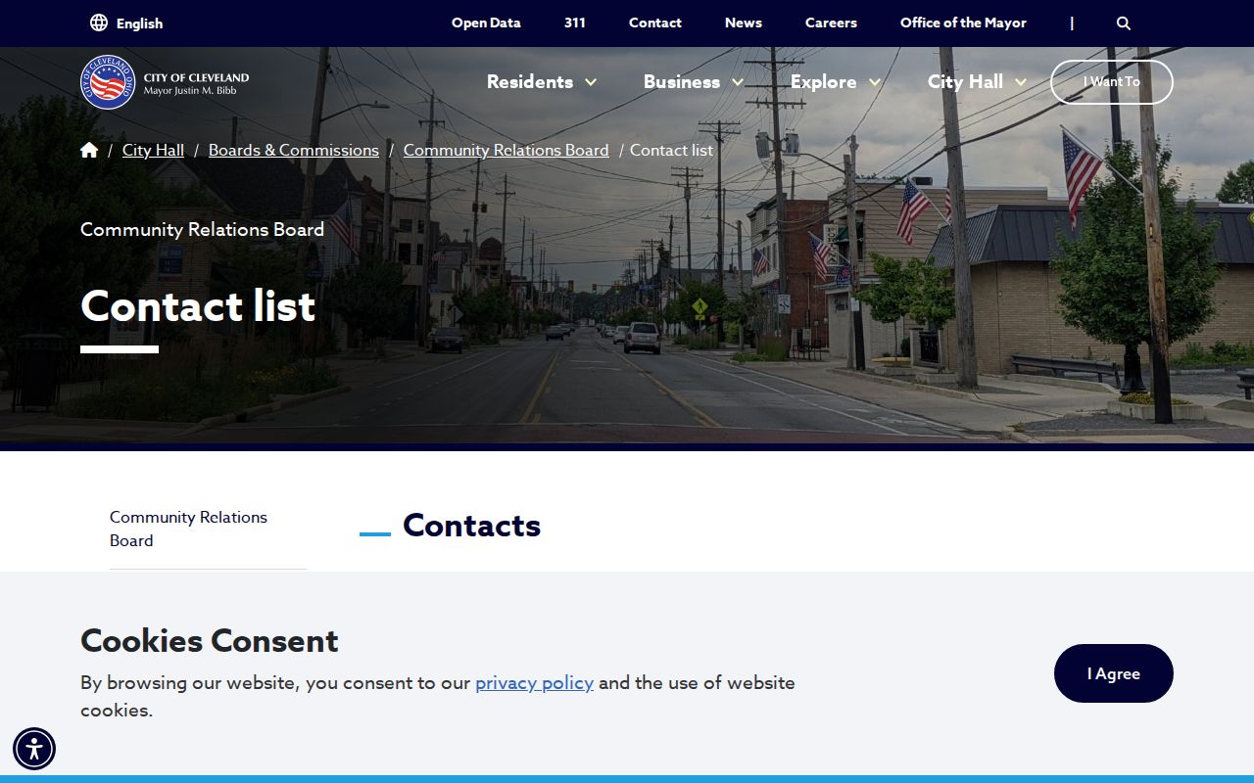This screenshot has width=1254, height=783.
Task: Go to the top Contact link
Action: [655, 23]
